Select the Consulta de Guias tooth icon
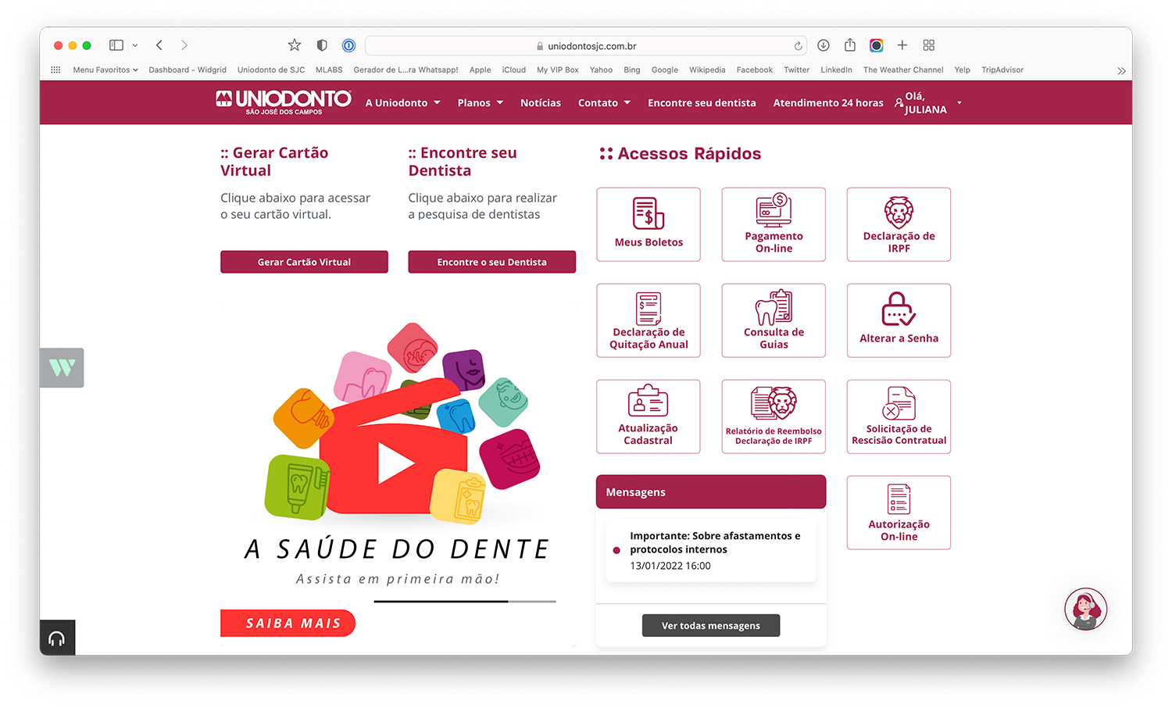The height and width of the screenshot is (708, 1172). pos(774,308)
